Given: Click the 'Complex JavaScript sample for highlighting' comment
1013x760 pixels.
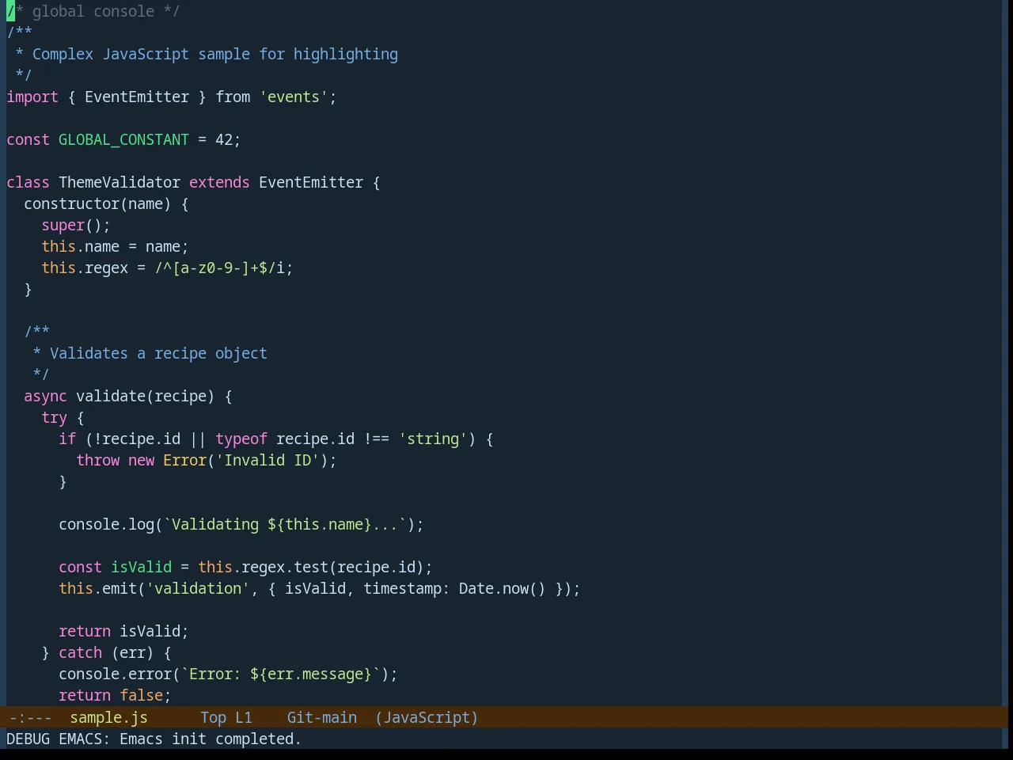Looking at the screenshot, I should point(215,54).
